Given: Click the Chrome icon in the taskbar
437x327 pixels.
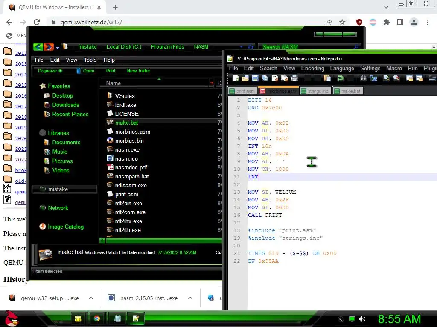Looking at the screenshot, I should (97, 318).
